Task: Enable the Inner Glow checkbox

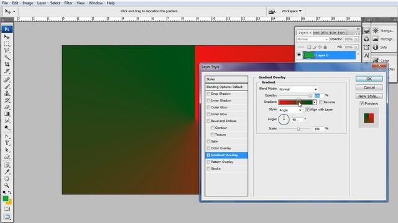Action: 208,114
